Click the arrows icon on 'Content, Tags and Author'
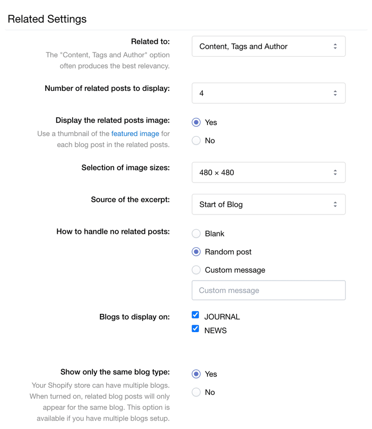 click(x=335, y=47)
